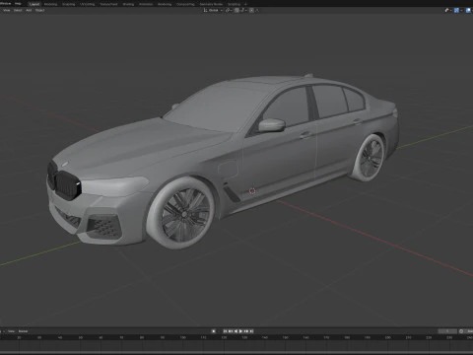
Task: Open the timeline Marker menu
Action: coord(23,331)
